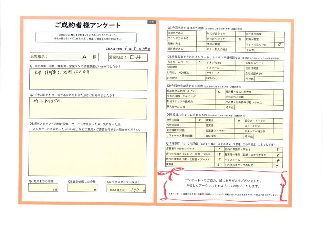Click the circle mark beside 当社ホームページ

click(200, 62)
